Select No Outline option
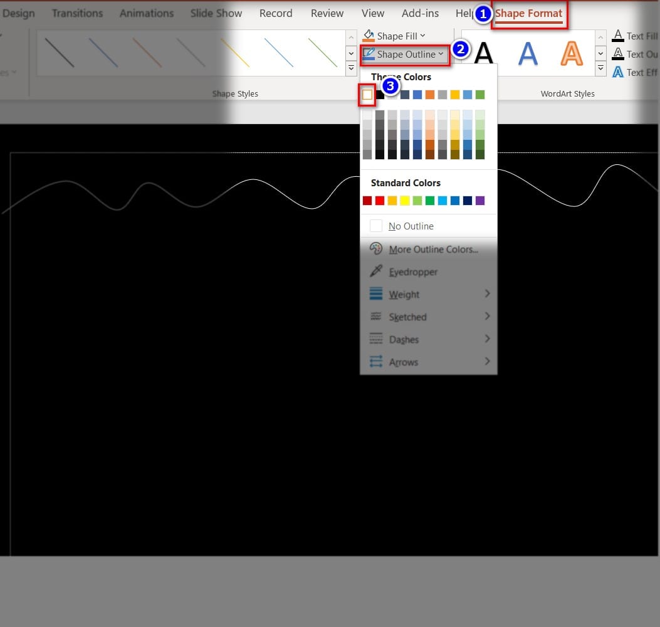Screen dimensions: 660x627 pyautogui.click(x=429, y=226)
